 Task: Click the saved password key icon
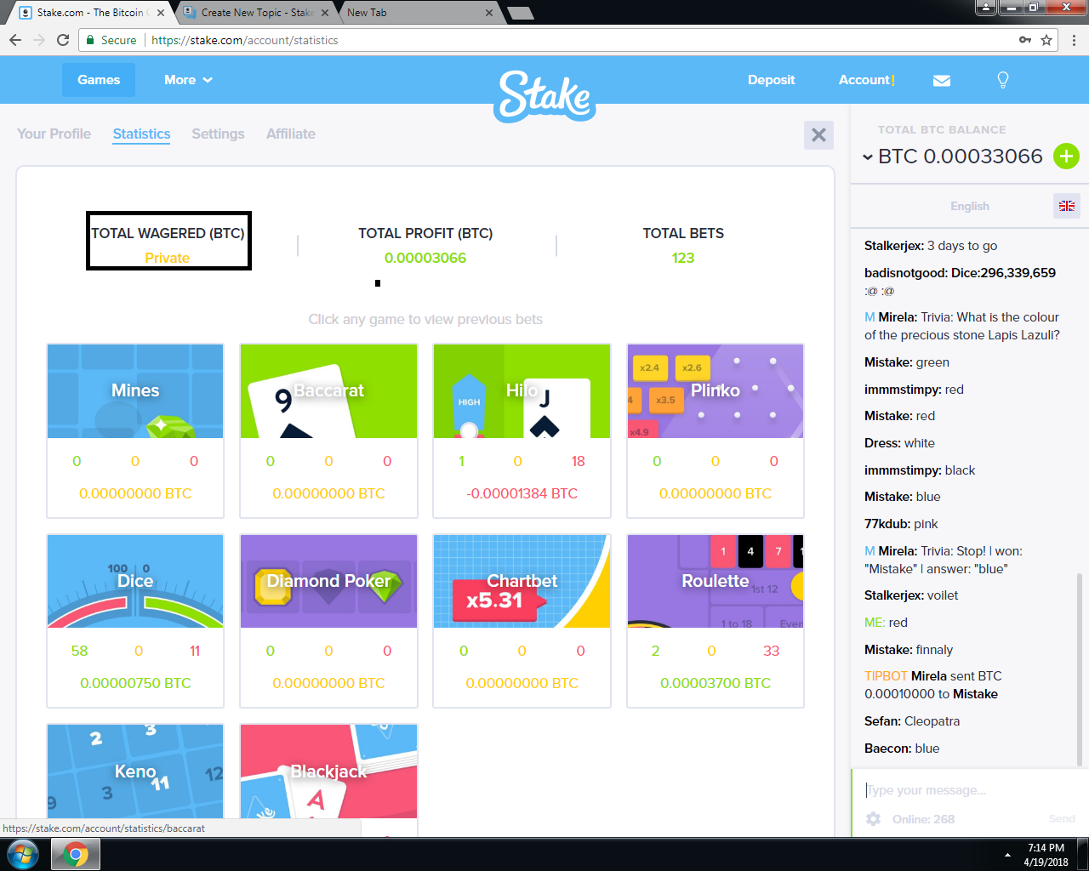(x=1025, y=40)
